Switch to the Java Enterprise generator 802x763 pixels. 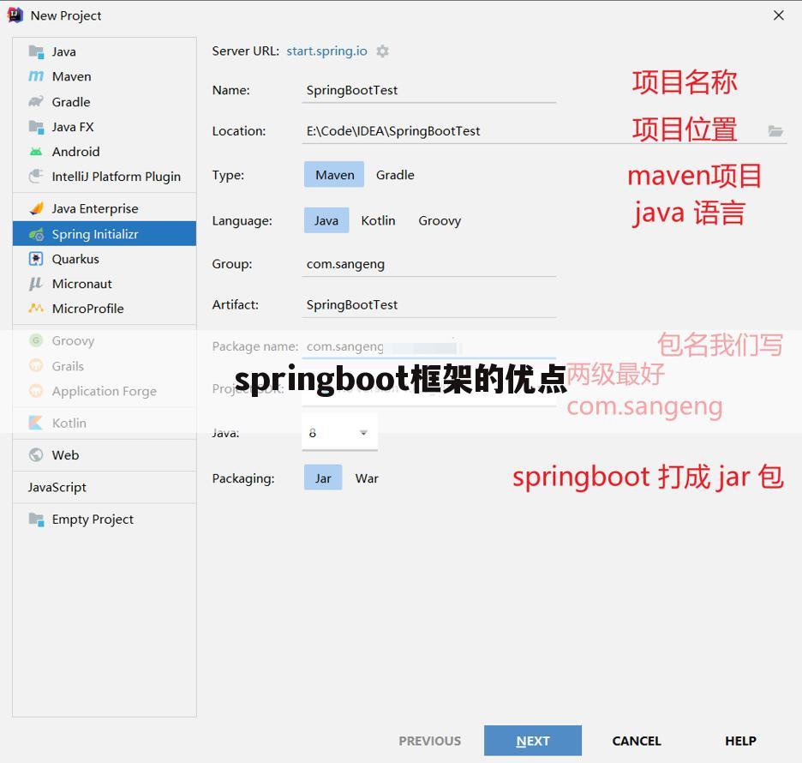coord(96,207)
